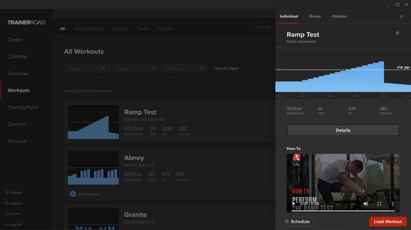Open Settings with the gear icon

tap(7, 193)
